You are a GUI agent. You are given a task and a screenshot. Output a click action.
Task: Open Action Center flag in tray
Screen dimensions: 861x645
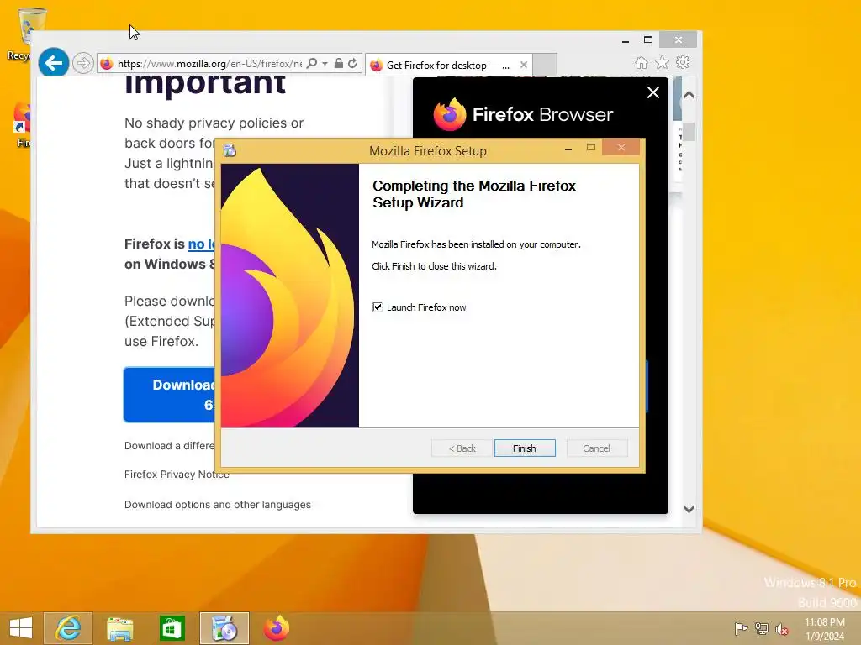[x=741, y=628]
